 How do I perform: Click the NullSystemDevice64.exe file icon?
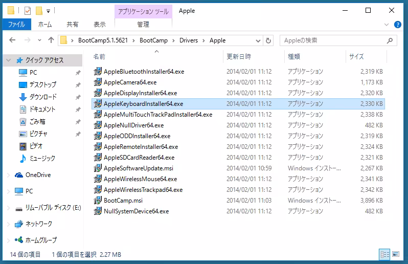tap(98, 211)
